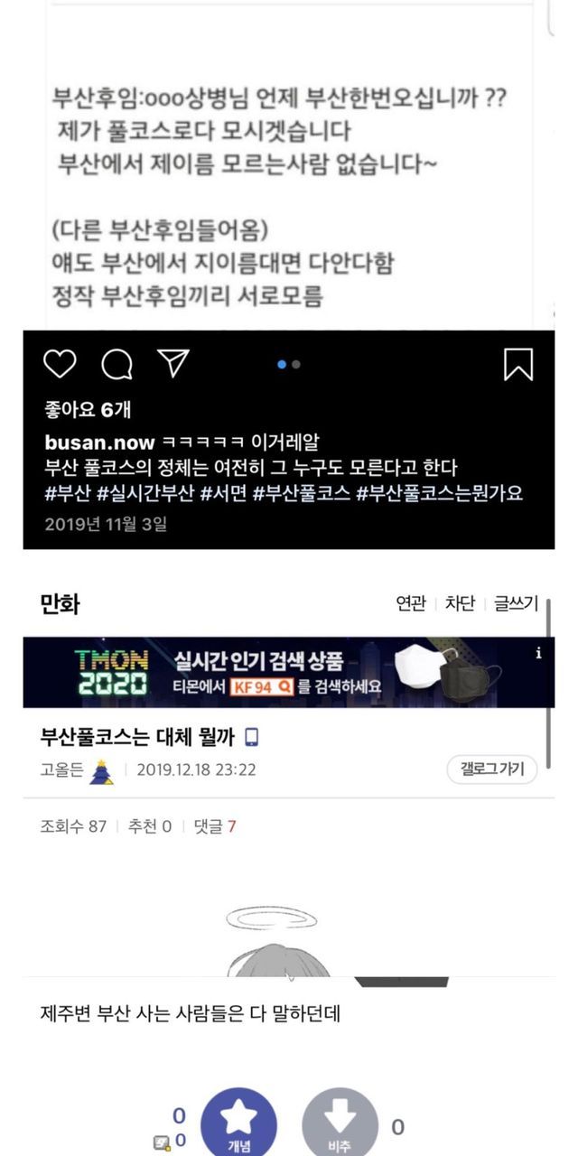
Task: Select the 차단 menu item
Action: 460,603
